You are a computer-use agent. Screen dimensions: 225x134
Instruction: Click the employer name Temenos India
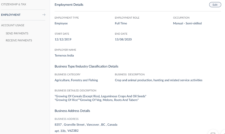click(64, 55)
